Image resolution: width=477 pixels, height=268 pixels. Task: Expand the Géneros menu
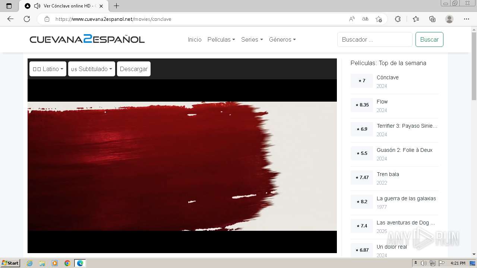pyautogui.click(x=282, y=39)
